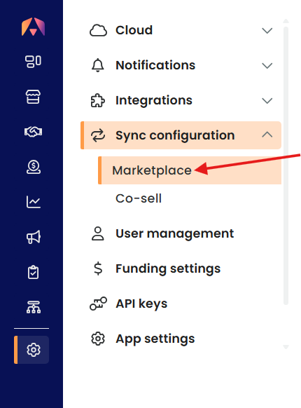
Task: Expand the Cloud section chevron
Action: 267,30
